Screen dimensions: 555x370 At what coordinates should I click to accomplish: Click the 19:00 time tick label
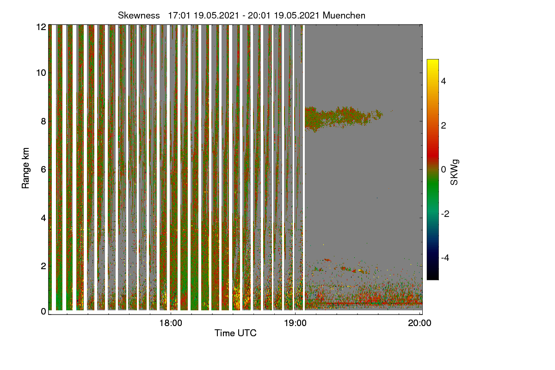pos(296,323)
